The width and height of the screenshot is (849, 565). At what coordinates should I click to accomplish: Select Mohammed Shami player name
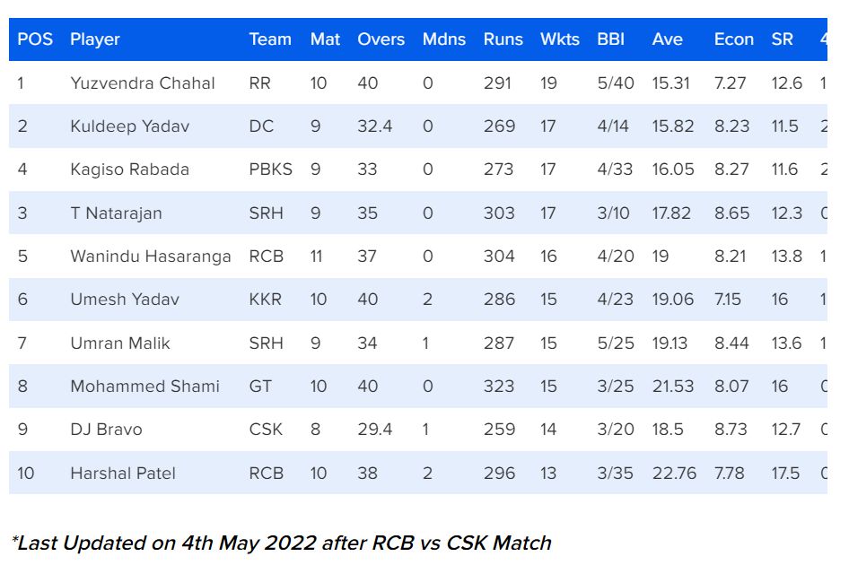point(144,387)
